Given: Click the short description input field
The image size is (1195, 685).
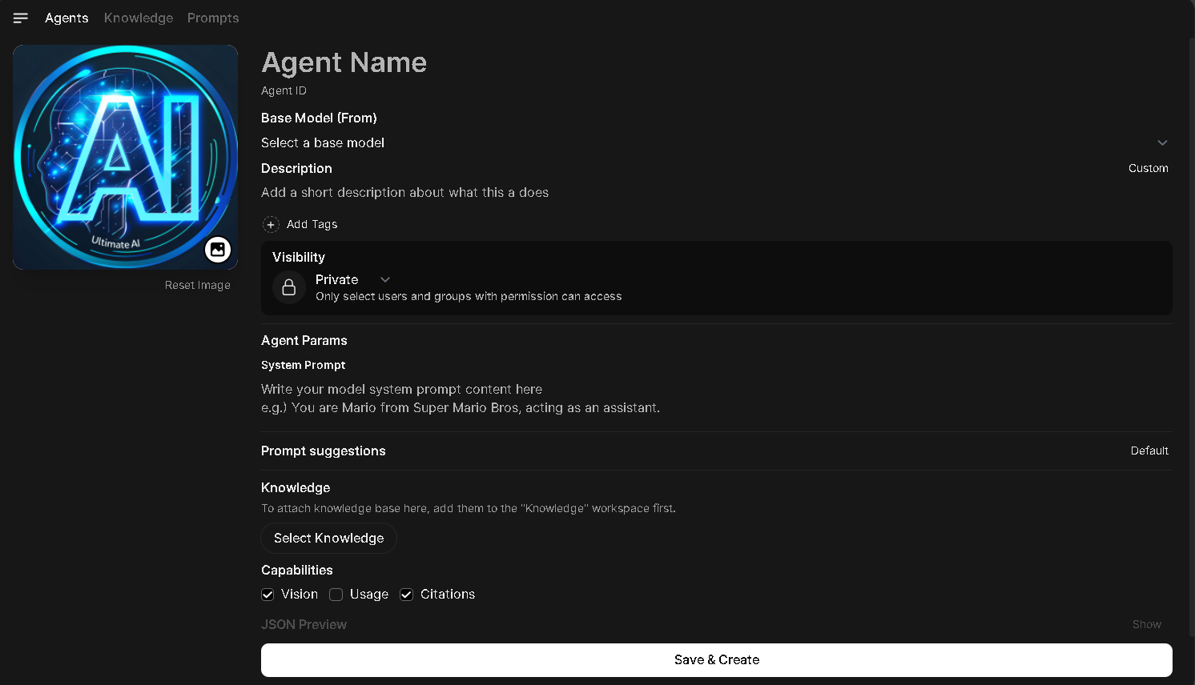Looking at the screenshot, I should tap(716, 193).
